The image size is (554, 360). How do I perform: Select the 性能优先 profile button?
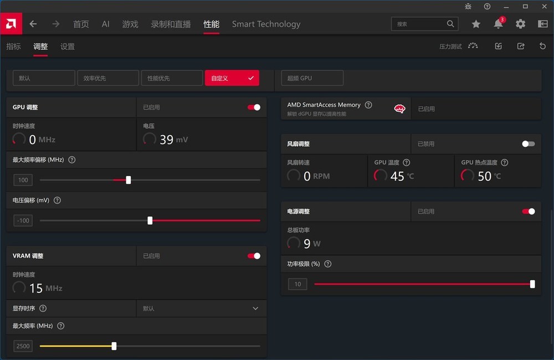(x=172, y=78)
